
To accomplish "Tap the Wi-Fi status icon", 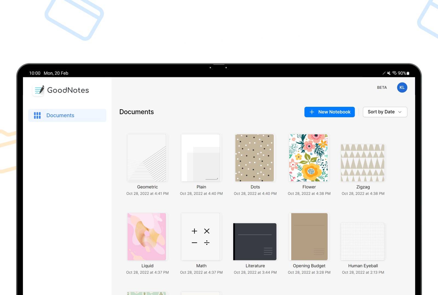I will (394, 73).
